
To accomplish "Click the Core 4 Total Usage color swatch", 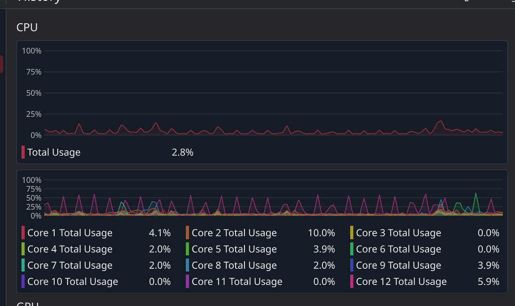I will [23, 249].
